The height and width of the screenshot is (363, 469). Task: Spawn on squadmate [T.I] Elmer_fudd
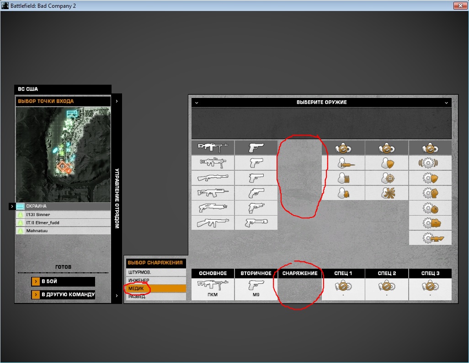click(x=63, y=222)
